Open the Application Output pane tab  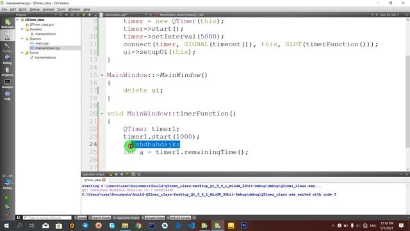[x=126, y=218]
